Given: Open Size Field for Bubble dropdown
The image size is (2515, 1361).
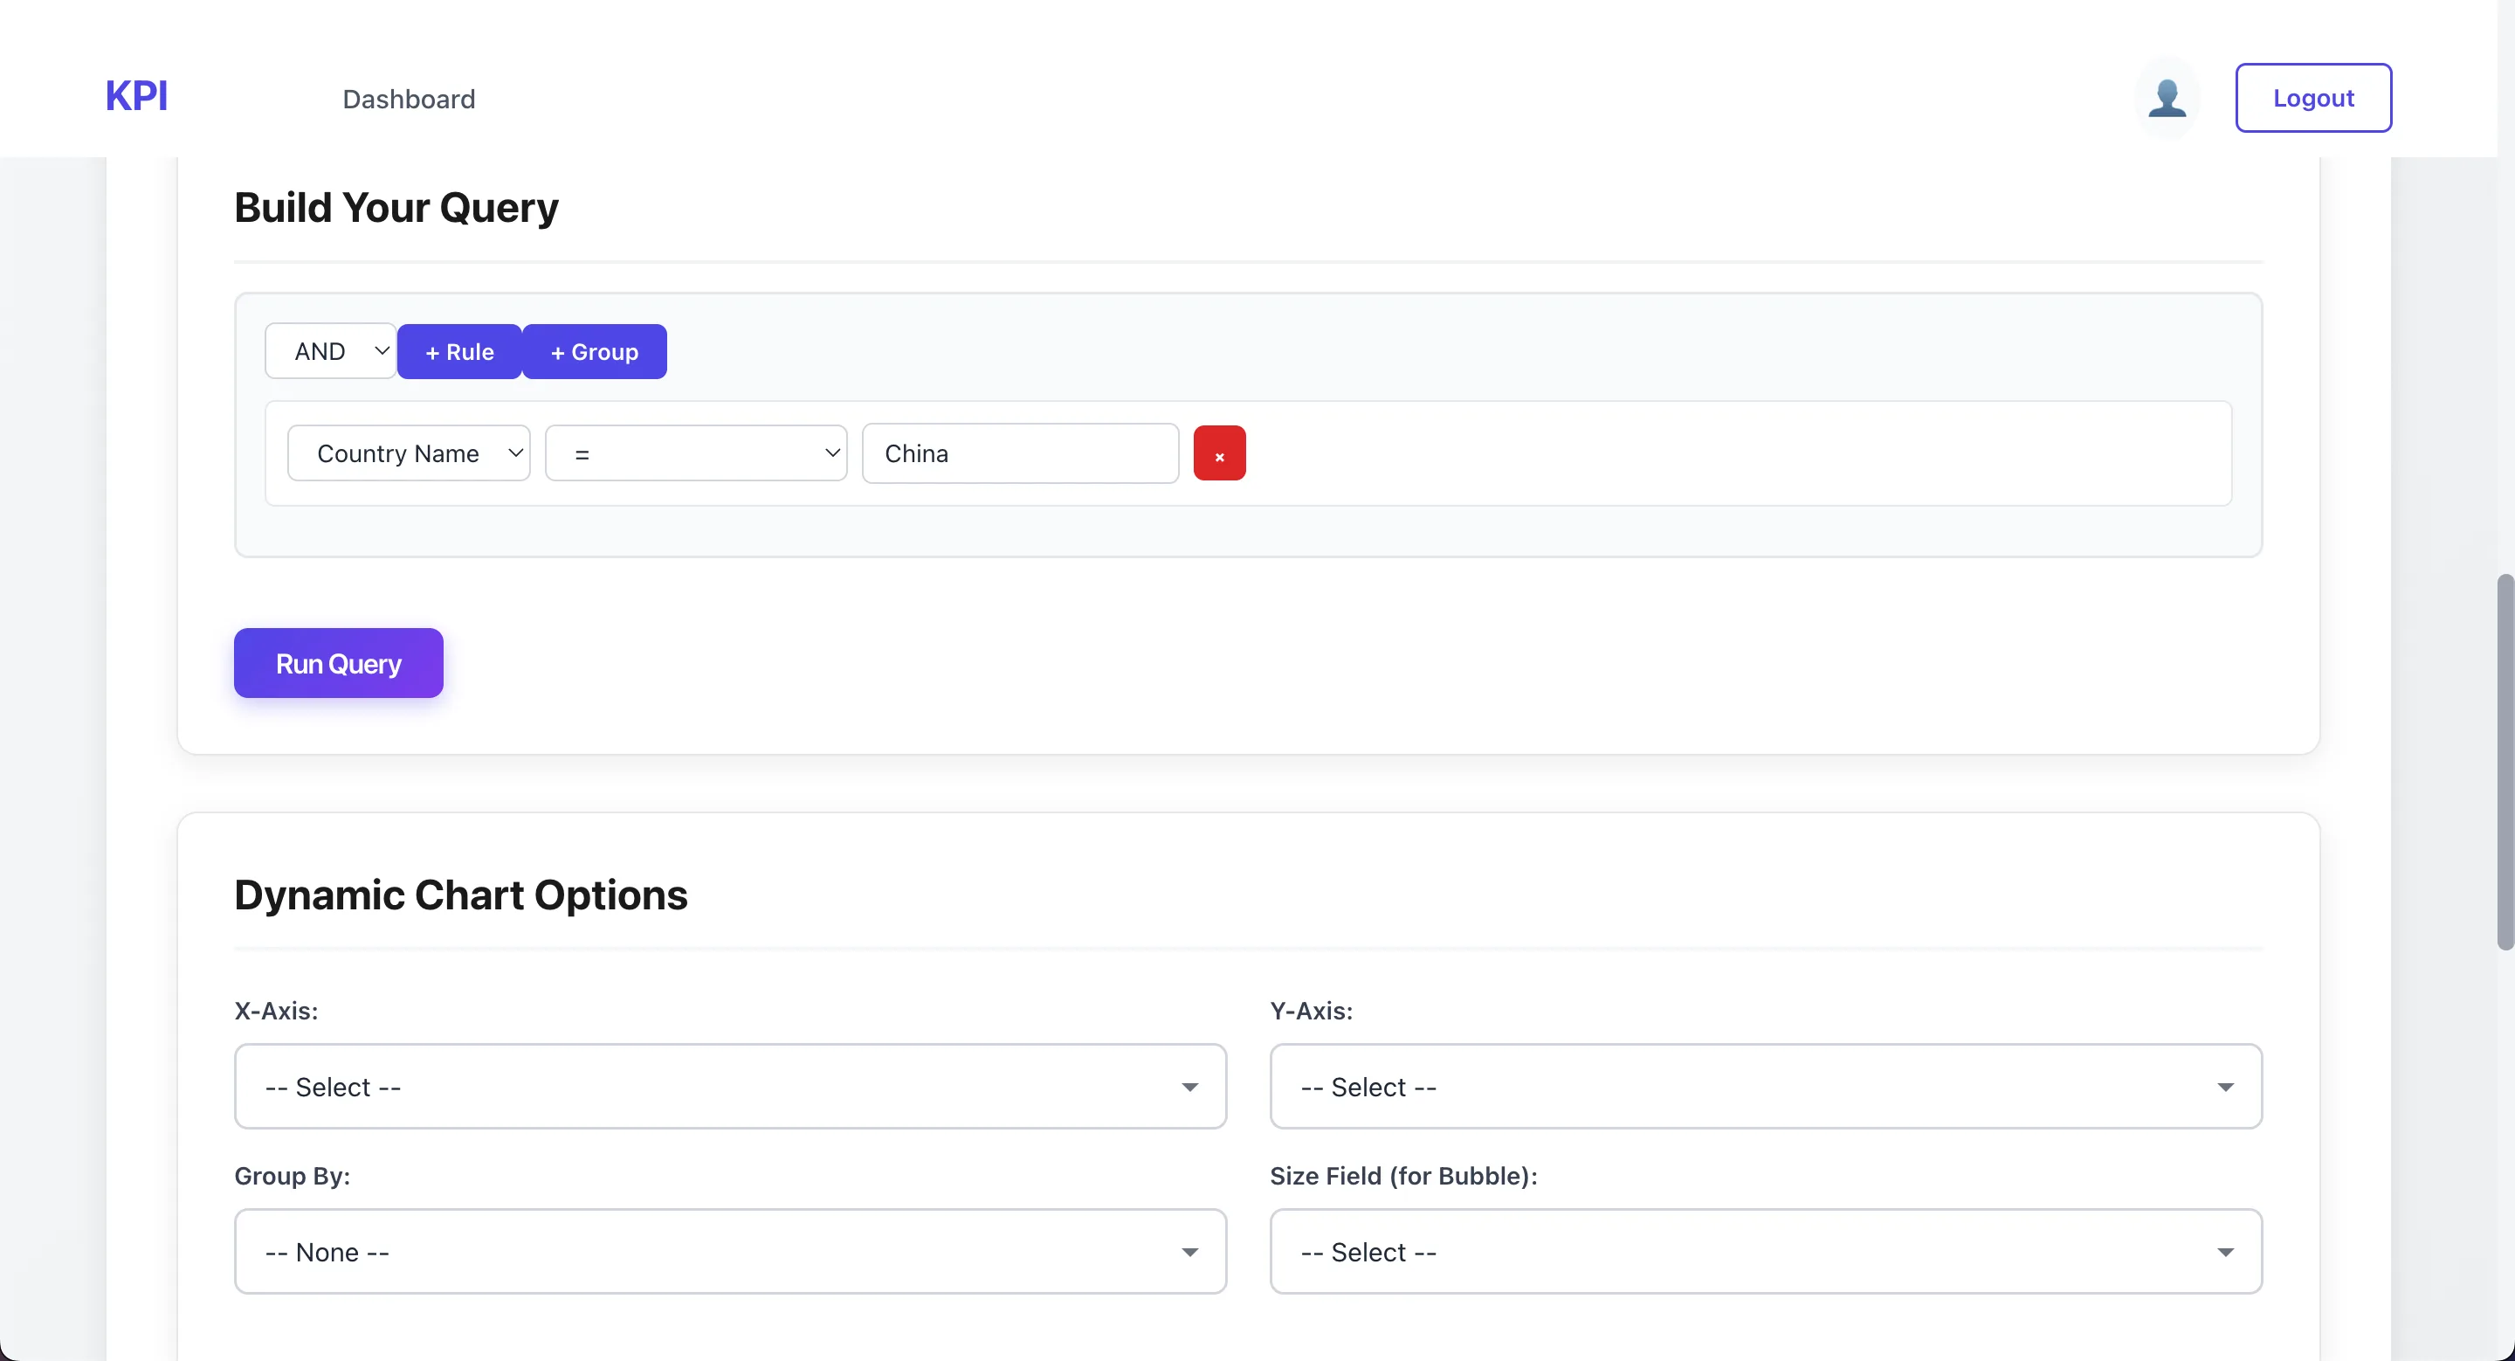Looking at the screenshot, I should coord(1765,1252).
